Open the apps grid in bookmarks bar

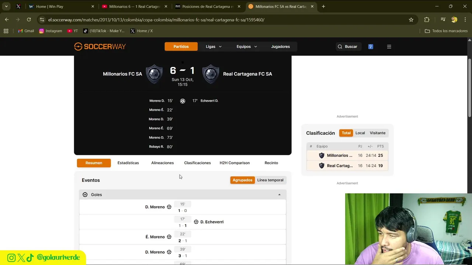pos(6,31)
